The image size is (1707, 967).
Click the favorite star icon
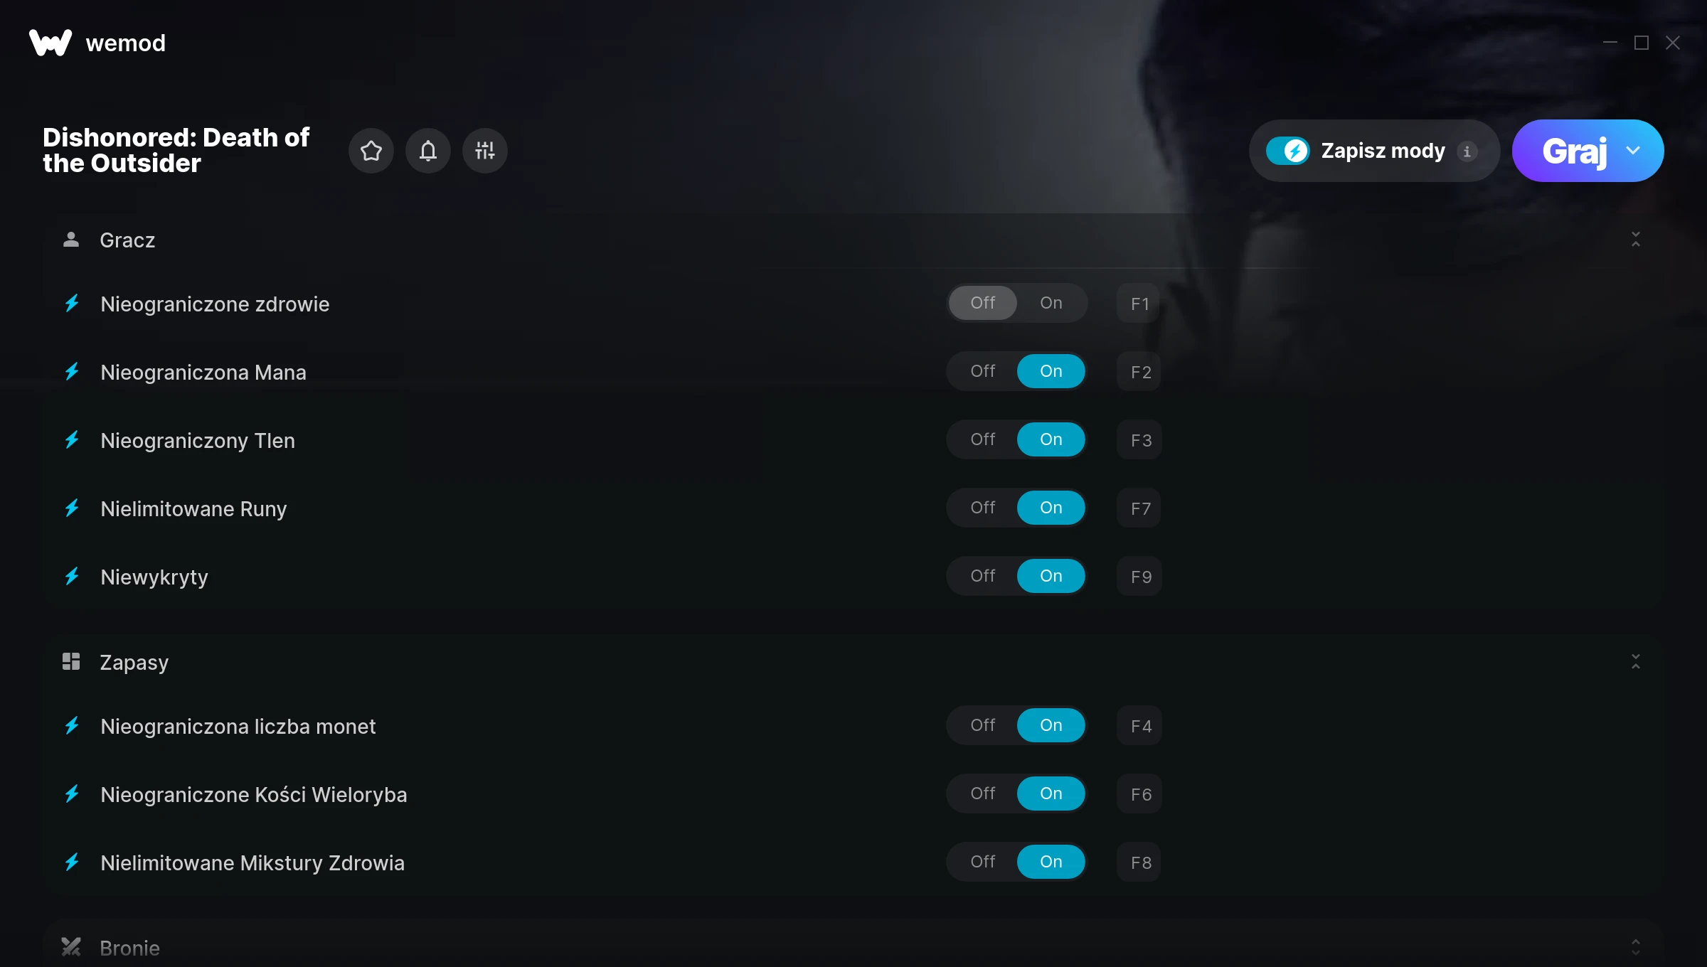click(371, 151)
